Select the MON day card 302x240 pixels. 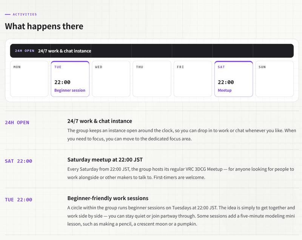[x=29, y=79]
